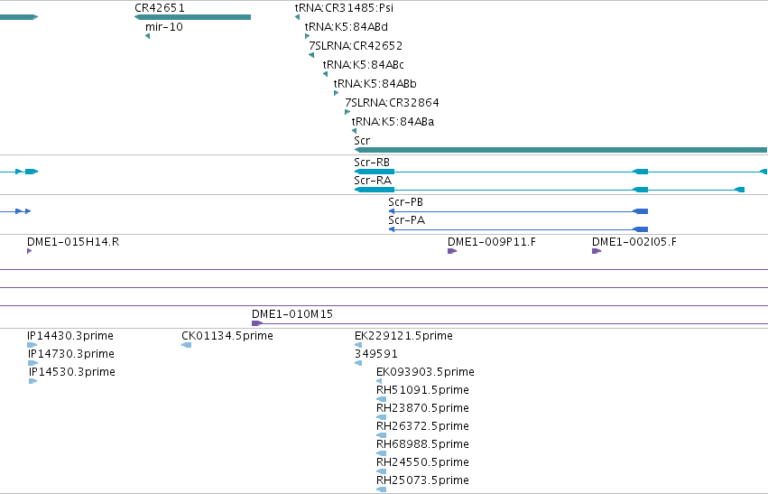Viewport: 768px width, 494px height.
Task: Click the Scr-PA coding segment block
Action: 641,229
